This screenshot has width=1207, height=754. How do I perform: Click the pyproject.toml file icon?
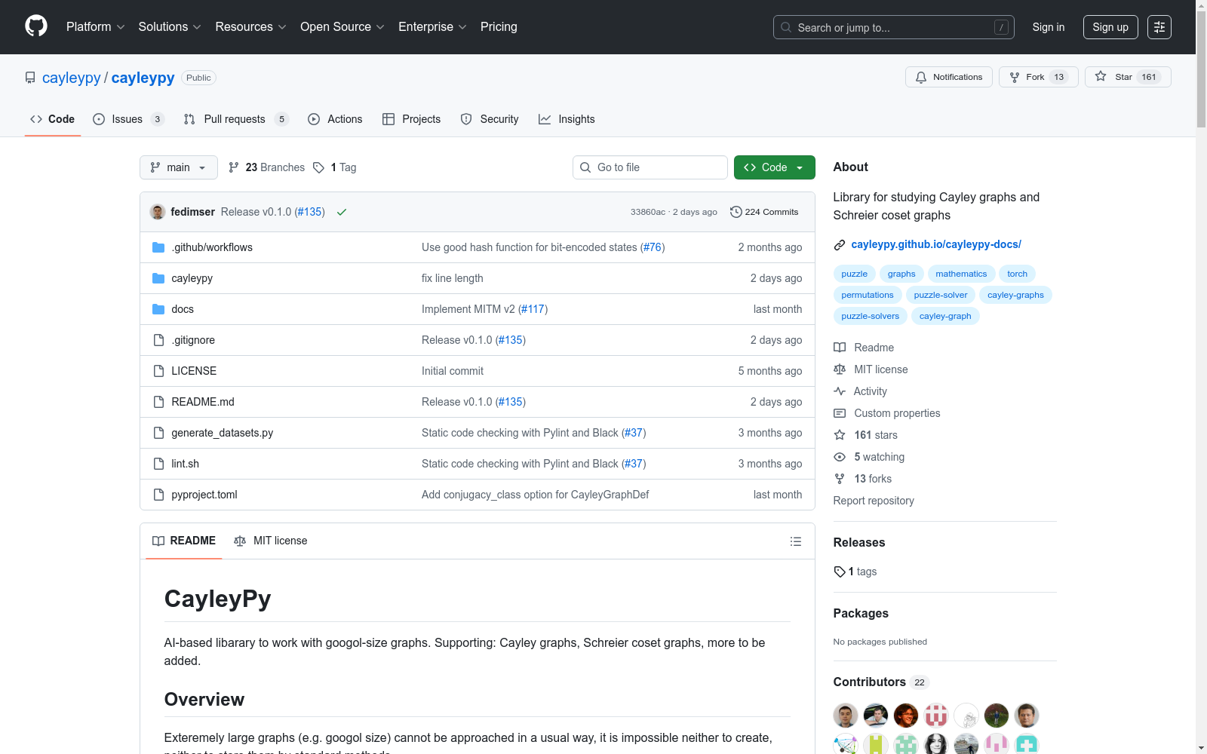tap(158, 495)
